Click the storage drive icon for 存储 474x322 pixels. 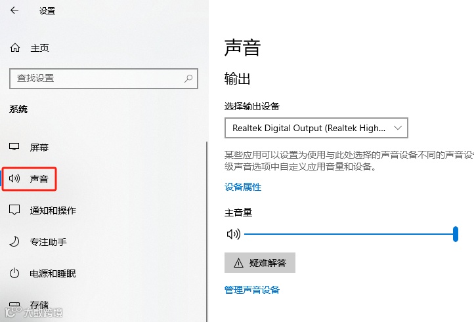click(14, 304)
